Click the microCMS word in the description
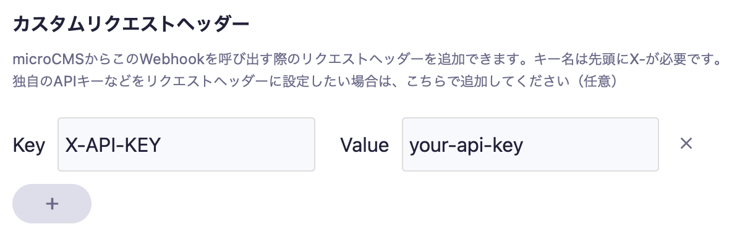Image resolution: width=737 pixels, height=237 pixels. 48,60
